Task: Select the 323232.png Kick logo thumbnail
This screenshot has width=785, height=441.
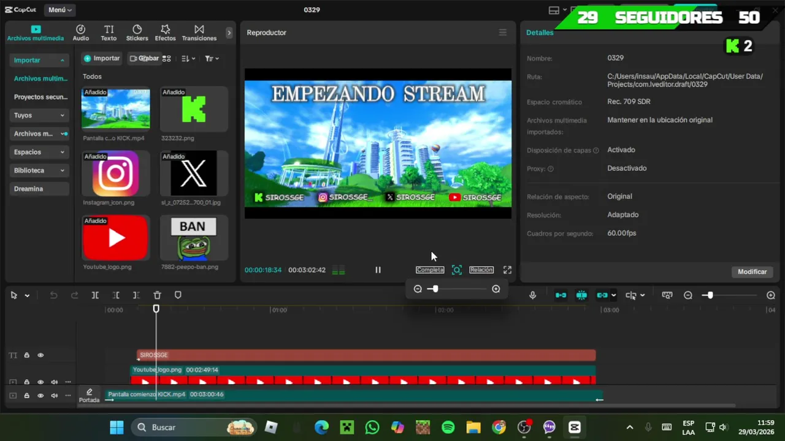Action: point(194,109)
